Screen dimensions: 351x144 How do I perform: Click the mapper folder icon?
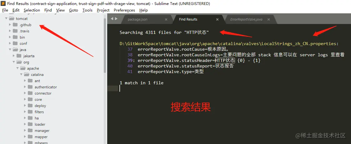pos(30,137)
